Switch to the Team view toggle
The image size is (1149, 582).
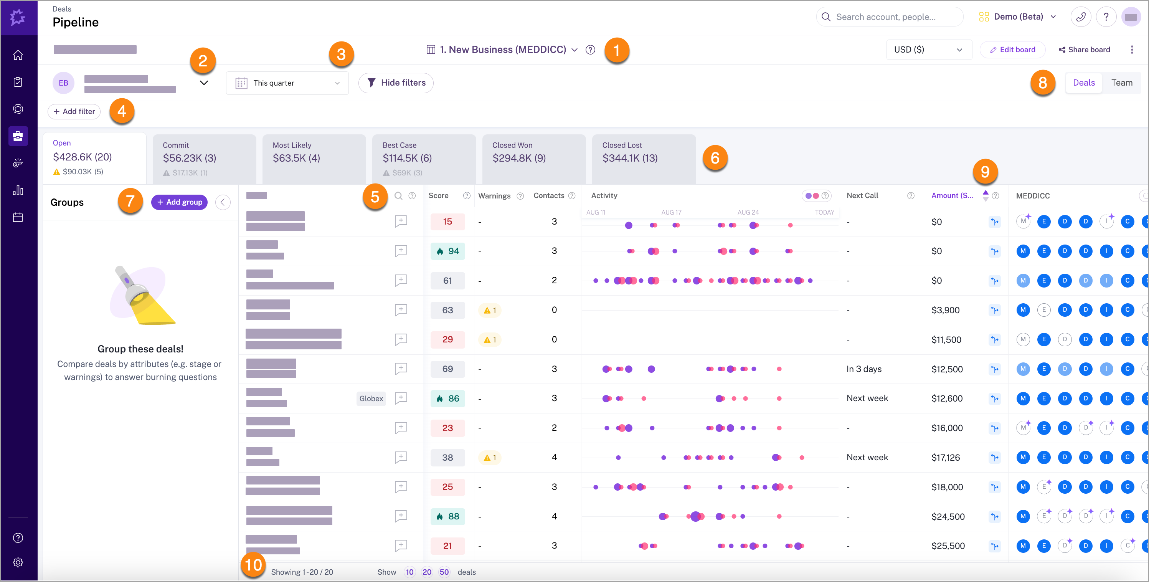tap(1122, 83)
